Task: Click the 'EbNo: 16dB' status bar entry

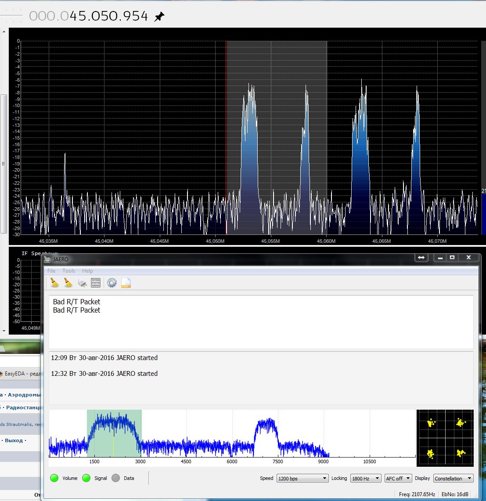Action: (455, 494)
